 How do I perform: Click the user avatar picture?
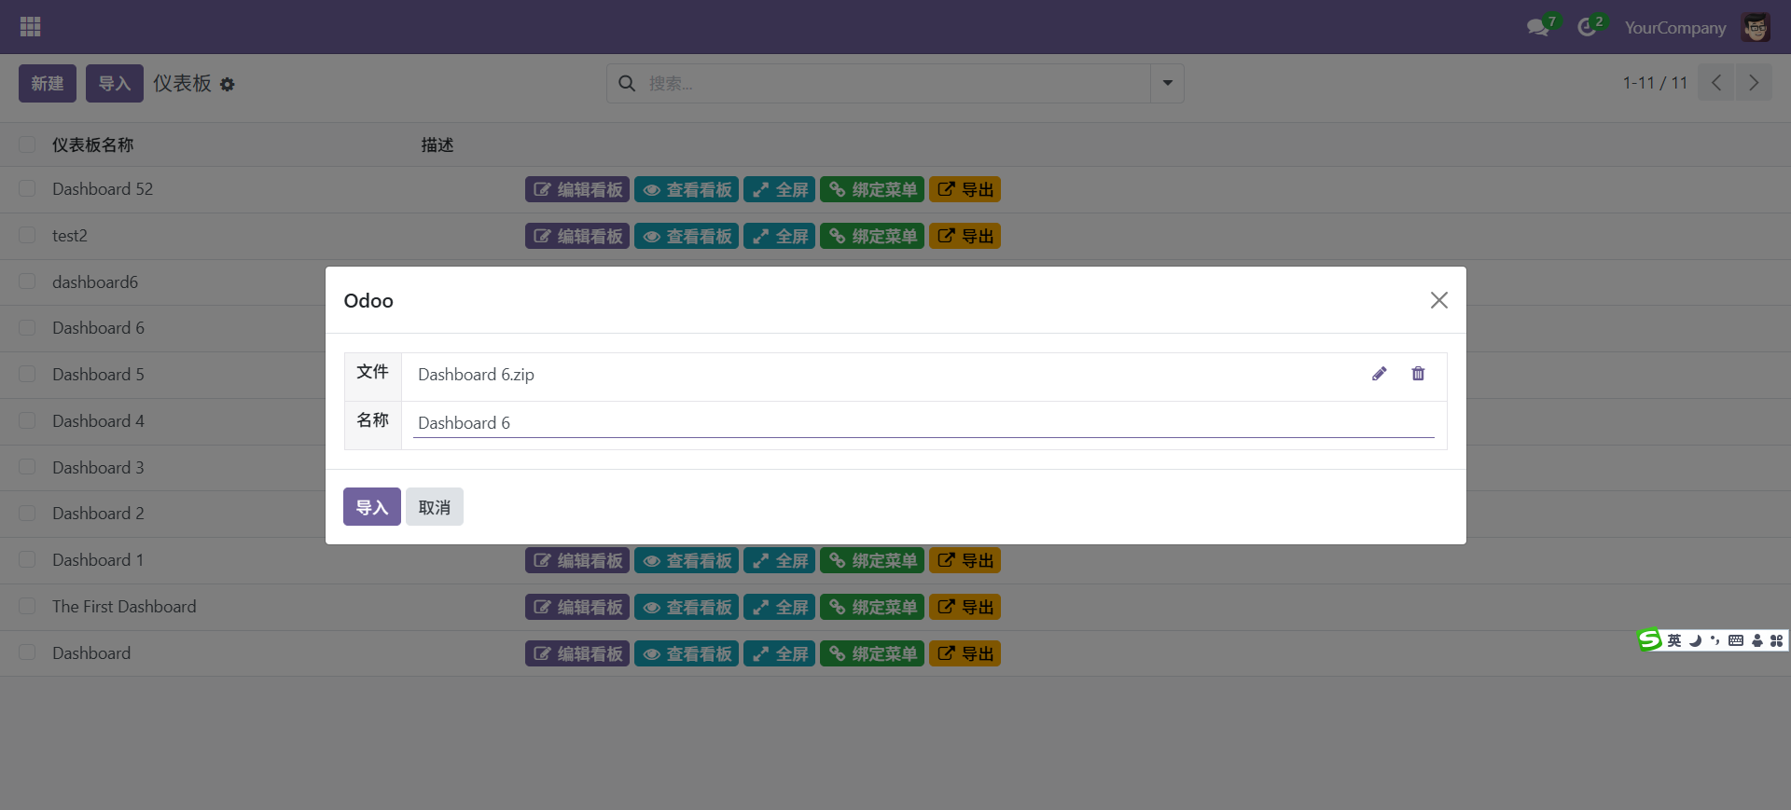[1756, 28]
